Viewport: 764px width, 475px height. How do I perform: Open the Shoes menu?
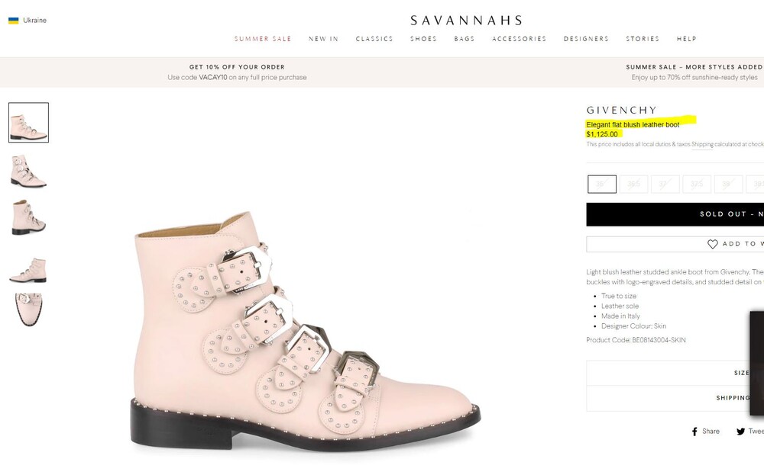(x=423, y=39)
